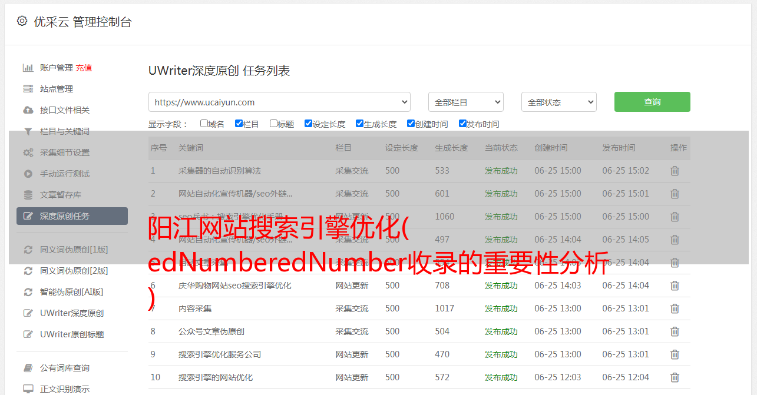Click the refresh icon for 同义词伪原创[2版]
This screenshot has width=757, height=395.
pyautogui.click(x=28, y=271)
